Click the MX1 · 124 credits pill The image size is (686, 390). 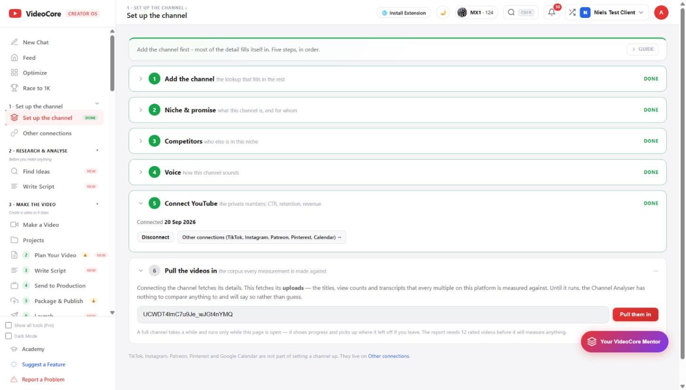[x=477, y=13]
